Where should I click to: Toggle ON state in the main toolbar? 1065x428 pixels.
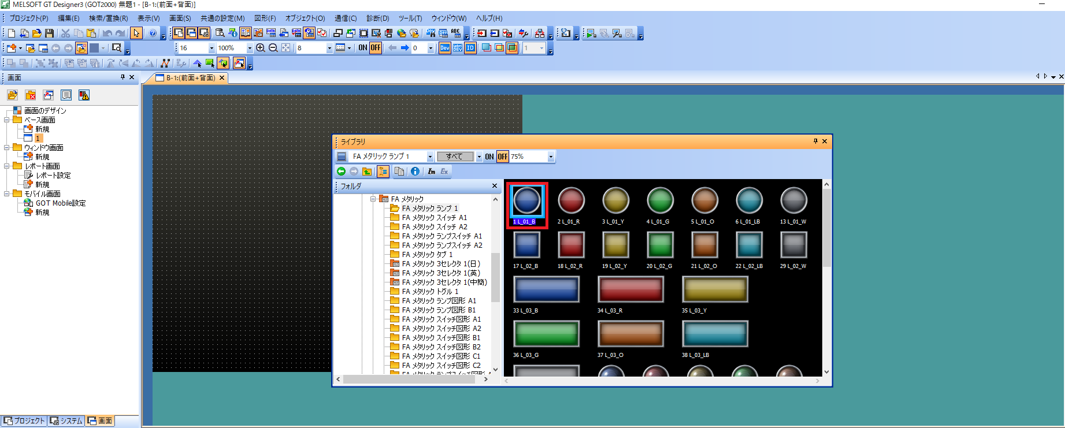[x=363, y=48]
